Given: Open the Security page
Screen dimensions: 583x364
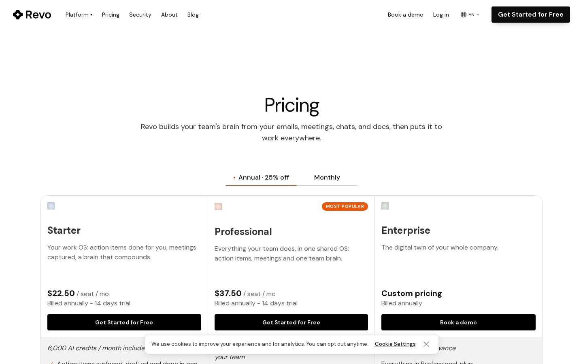Looking at the screenshot, I should (x=140, y=15).
